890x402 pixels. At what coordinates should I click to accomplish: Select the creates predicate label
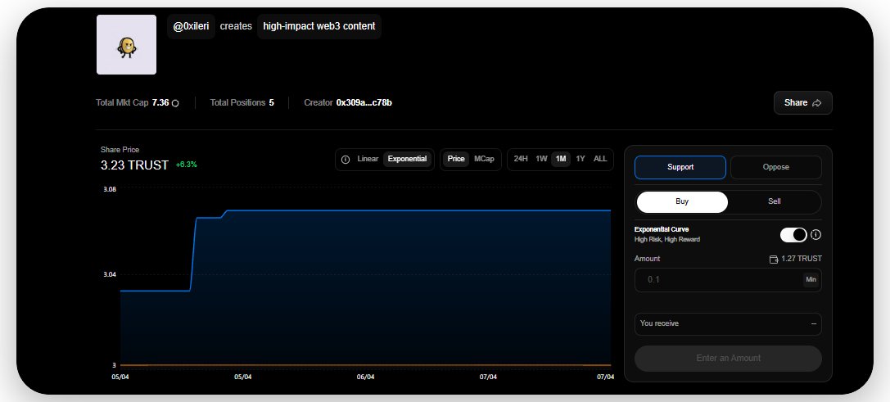(x=236, y=26)
